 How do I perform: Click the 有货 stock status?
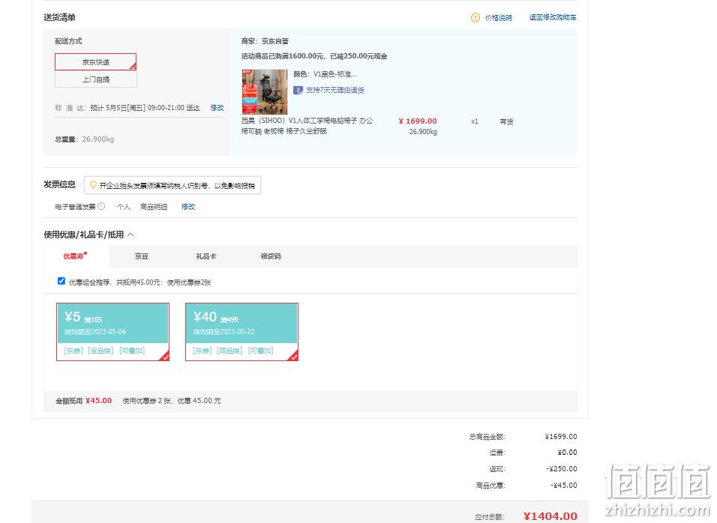[x=506, y=121]
